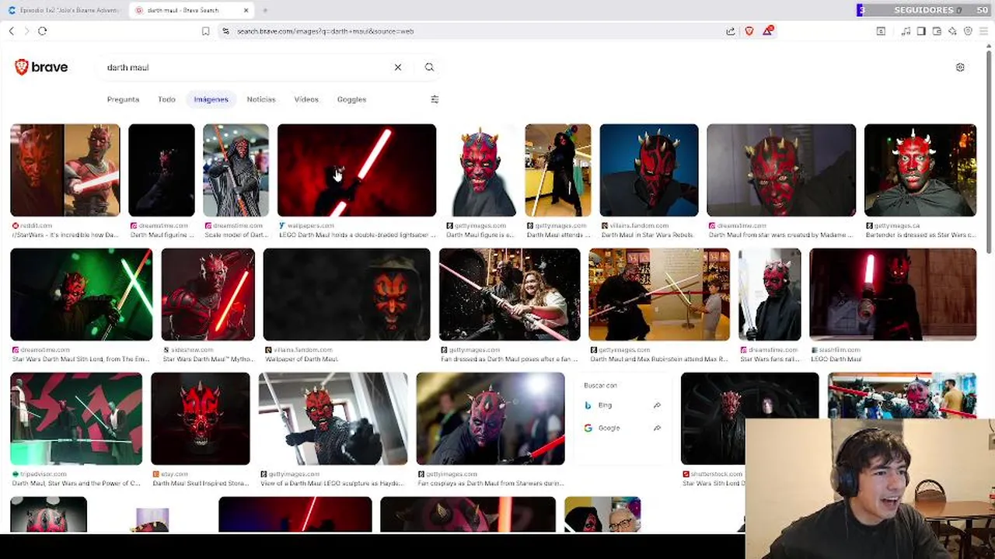Screen dimensions: 995x559
Task: Open the Brave VPN icon
Action: click(x=968, y=31)
